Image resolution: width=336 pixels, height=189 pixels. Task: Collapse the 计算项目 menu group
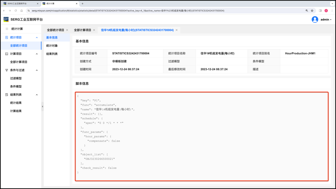[37, 54]
